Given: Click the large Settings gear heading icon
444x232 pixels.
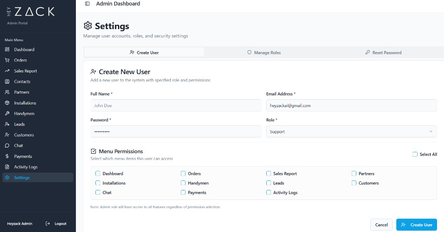Looking at the screenshot, I should tap(88, 26).
